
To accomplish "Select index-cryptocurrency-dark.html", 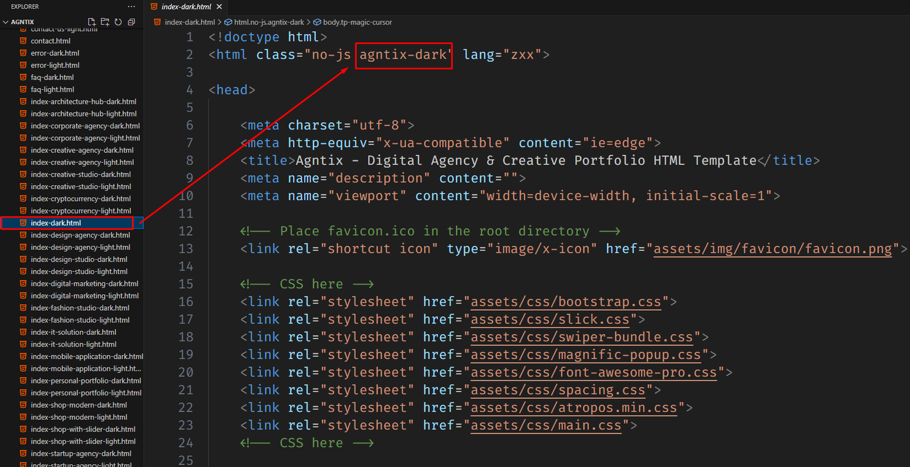I will pos(81,199).
